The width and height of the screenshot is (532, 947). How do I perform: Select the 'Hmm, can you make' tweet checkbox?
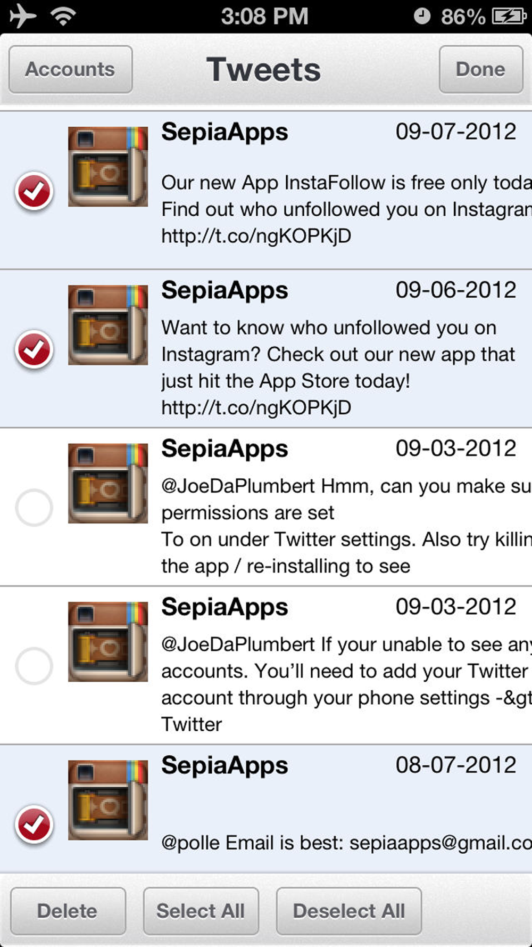[34, 508]
